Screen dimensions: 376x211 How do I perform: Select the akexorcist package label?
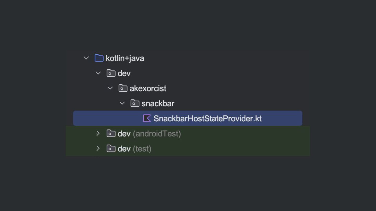(x=148, y=89)
